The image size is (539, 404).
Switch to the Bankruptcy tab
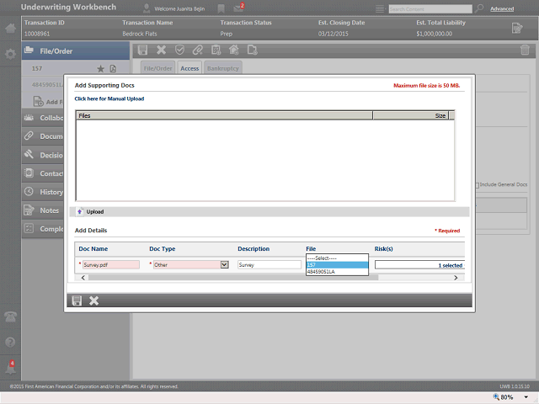pos(222,68)
